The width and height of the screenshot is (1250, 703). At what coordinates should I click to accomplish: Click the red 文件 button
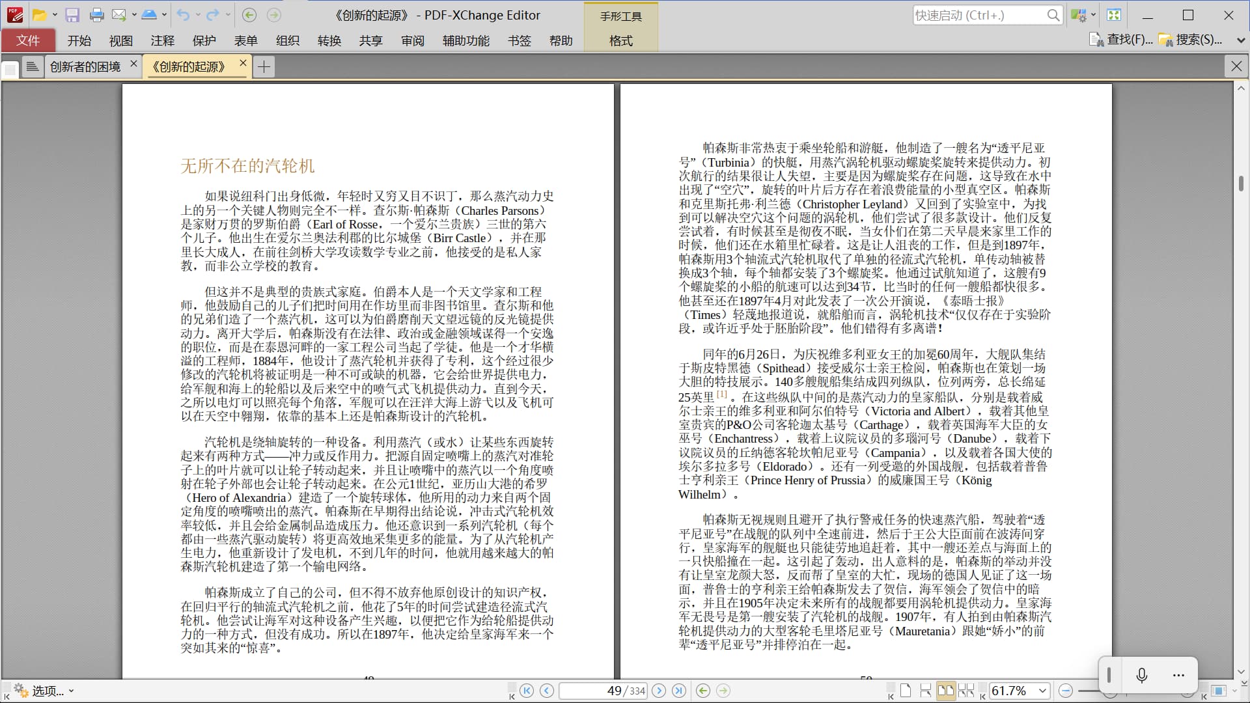tap(28, 40)
